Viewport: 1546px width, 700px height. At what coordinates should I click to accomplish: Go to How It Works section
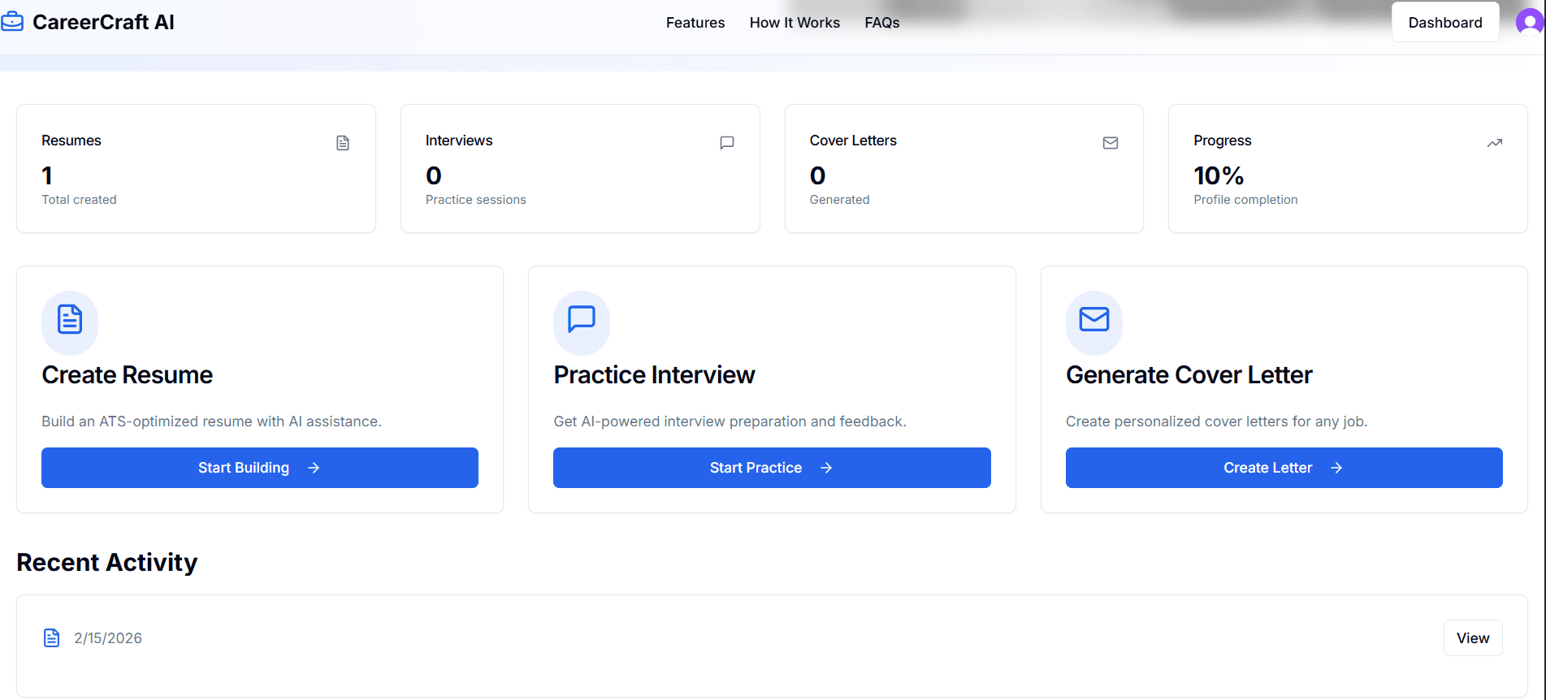point(795,23)
